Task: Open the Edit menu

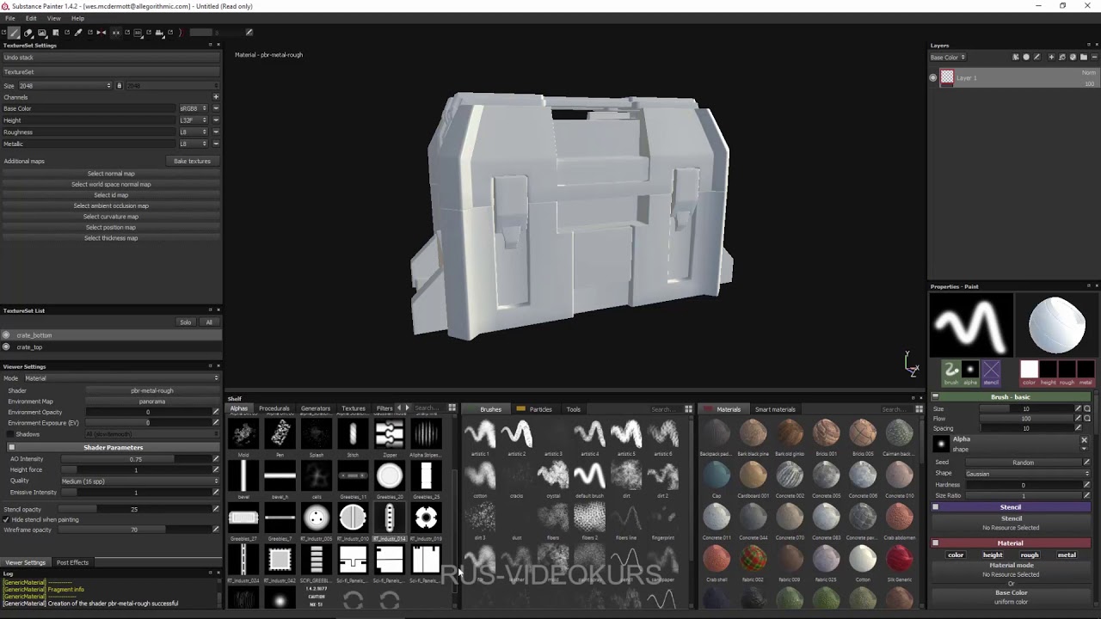Action: (x=31, y=18)
